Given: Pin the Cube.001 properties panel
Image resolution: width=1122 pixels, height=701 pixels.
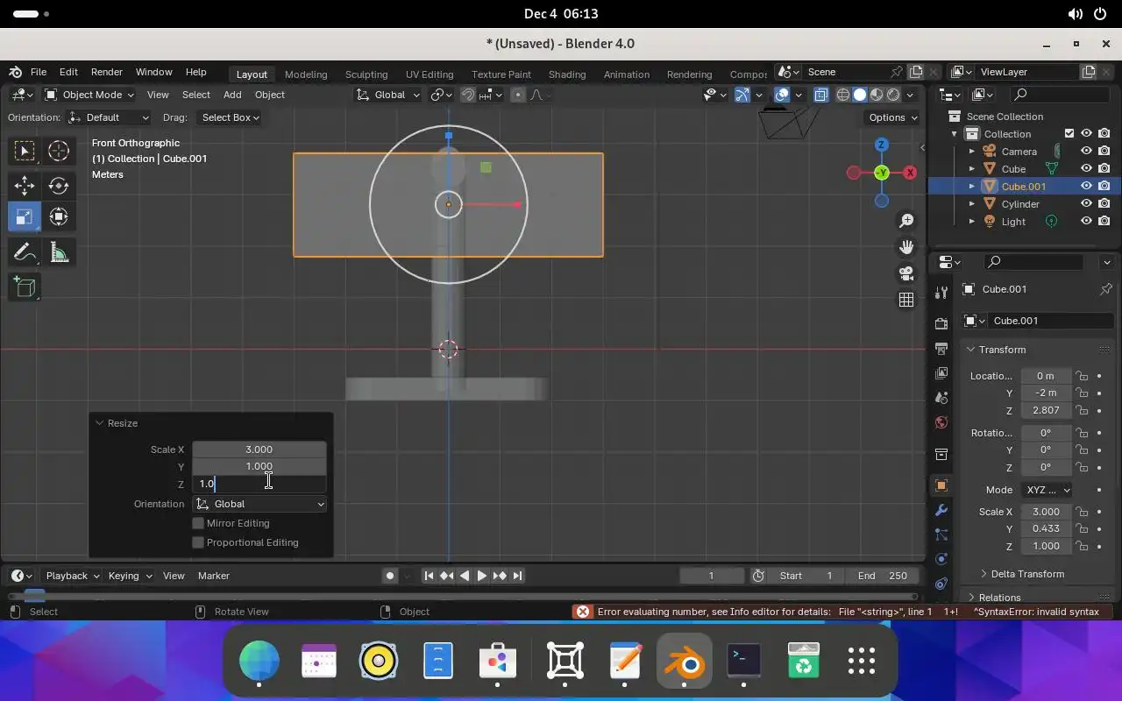Looking at the screenshot, I should tap(1105, 289).
